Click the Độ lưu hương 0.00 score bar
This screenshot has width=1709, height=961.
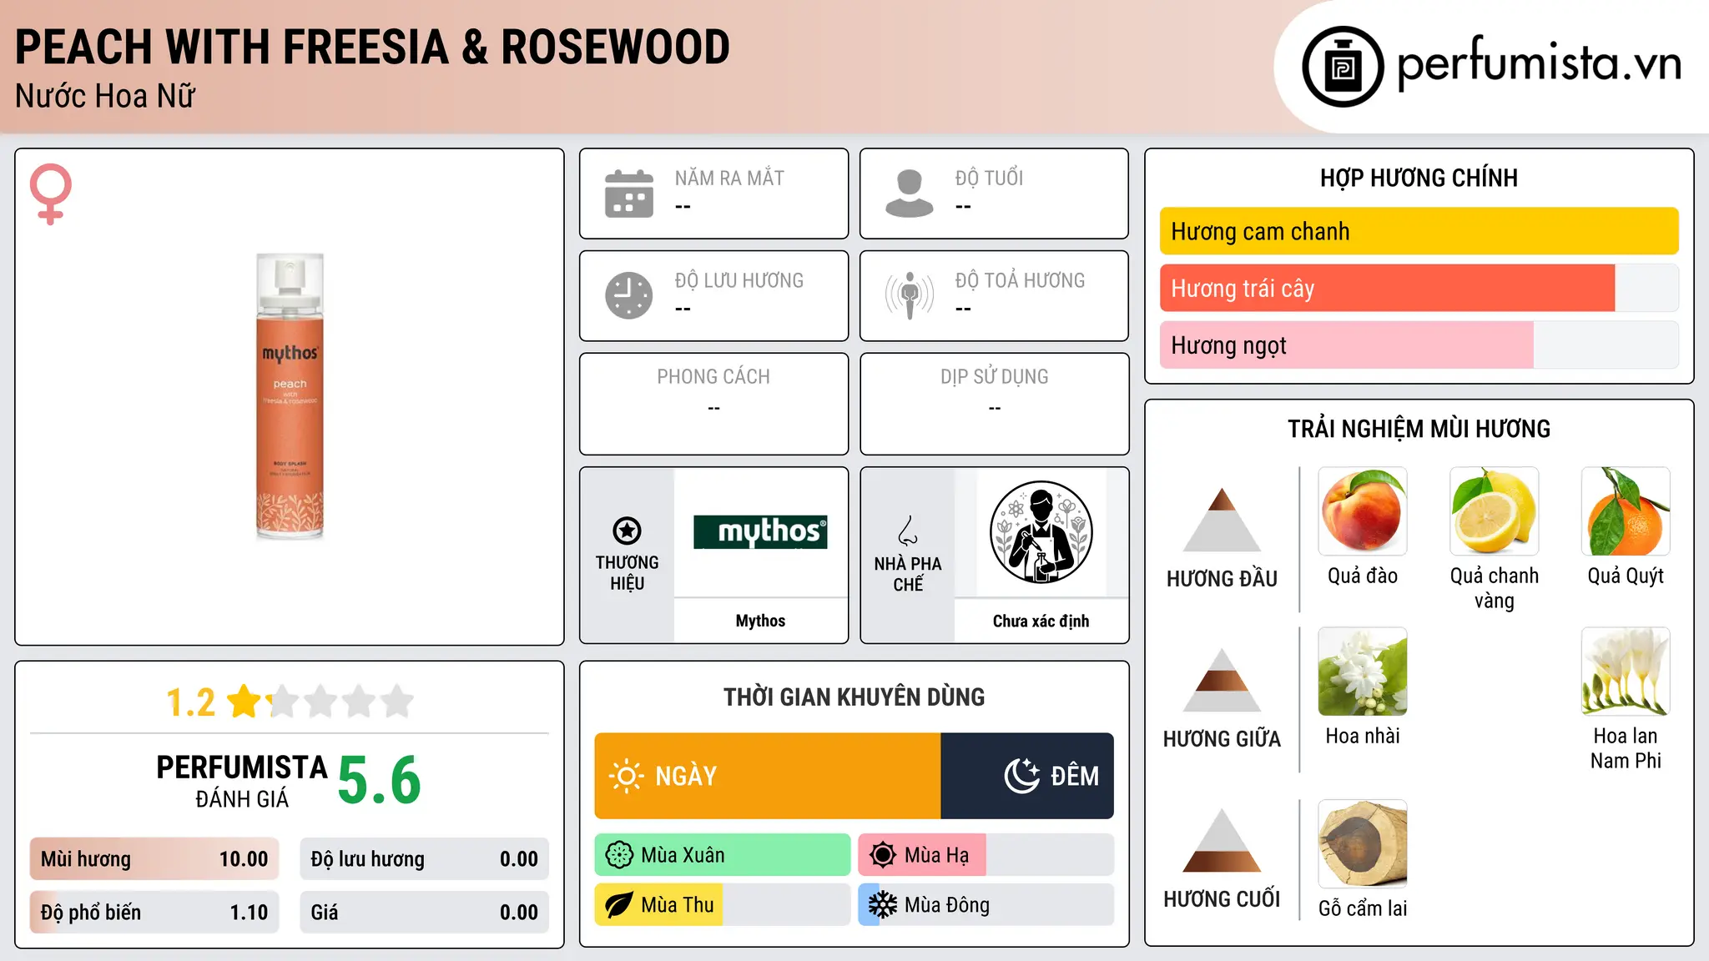[x=424, y=859]
